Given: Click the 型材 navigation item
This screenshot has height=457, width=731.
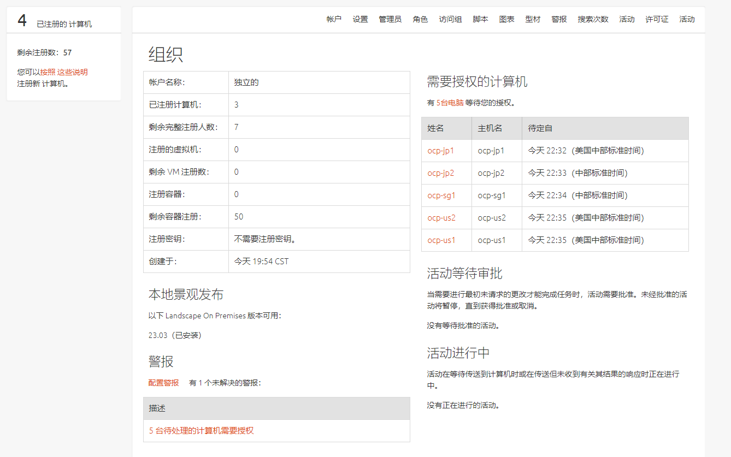Looking at the screenshot, I should 533,19.
